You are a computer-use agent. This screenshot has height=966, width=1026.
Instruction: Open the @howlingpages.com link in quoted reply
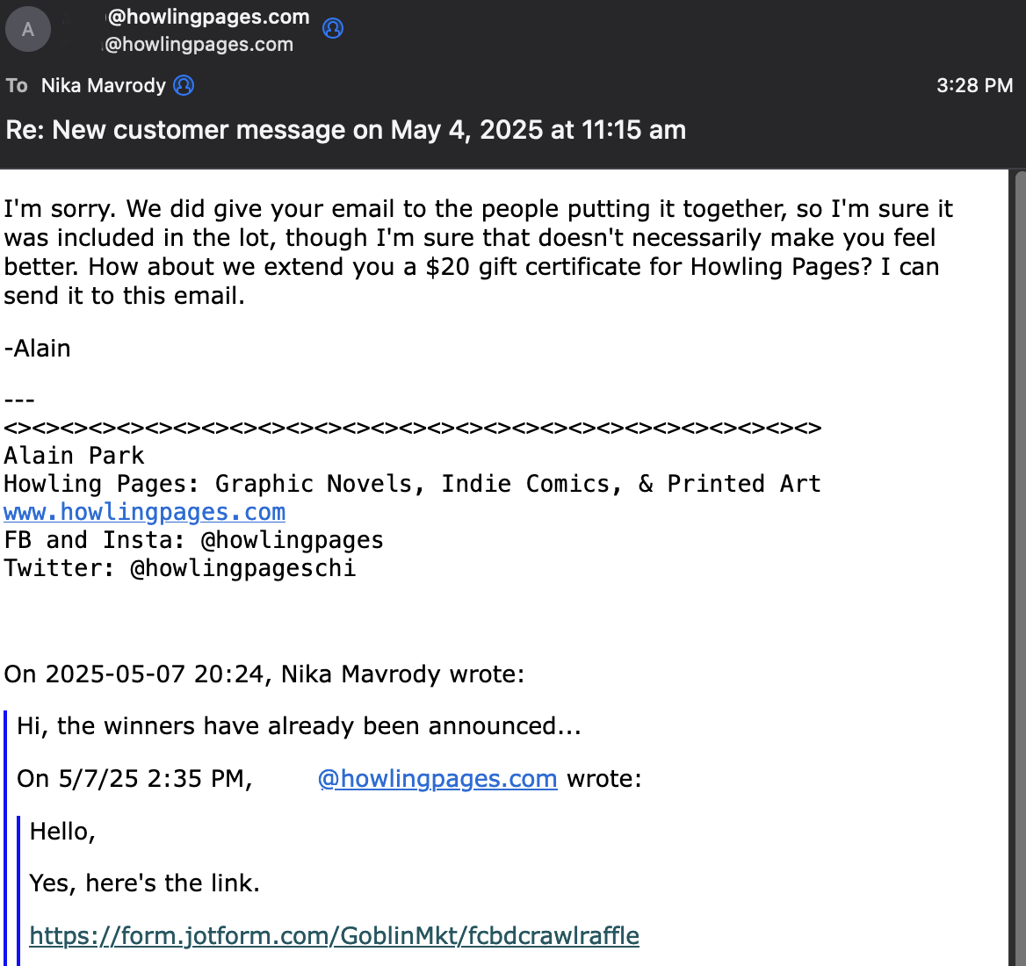[437, 778]
